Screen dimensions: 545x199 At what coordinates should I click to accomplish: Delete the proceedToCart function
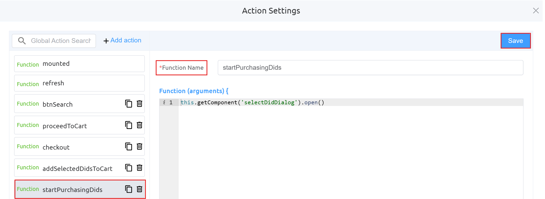pos(140,125)
